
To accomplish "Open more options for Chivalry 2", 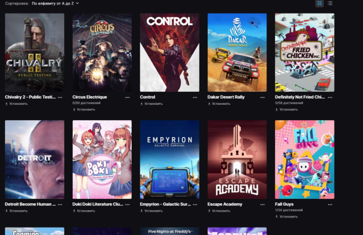I will pyautogui.click(x=60, y=97).
